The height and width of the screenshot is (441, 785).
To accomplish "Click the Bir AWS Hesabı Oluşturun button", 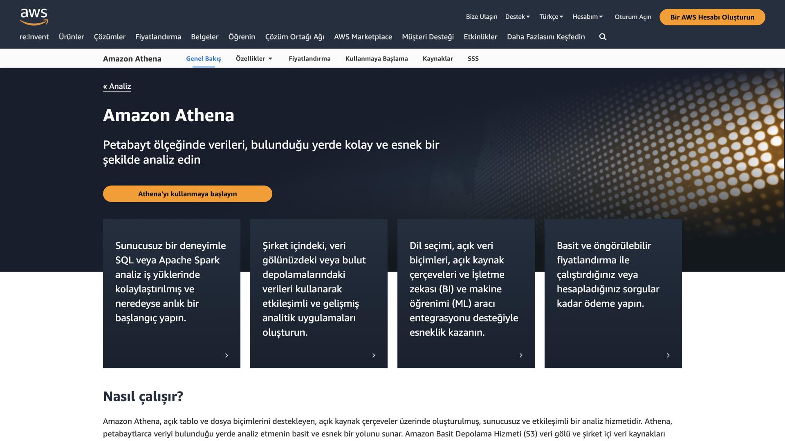I will click(712, 17).
